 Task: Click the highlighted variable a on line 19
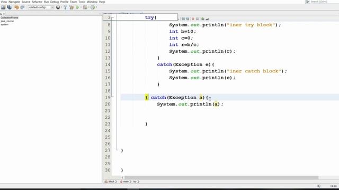201,98
